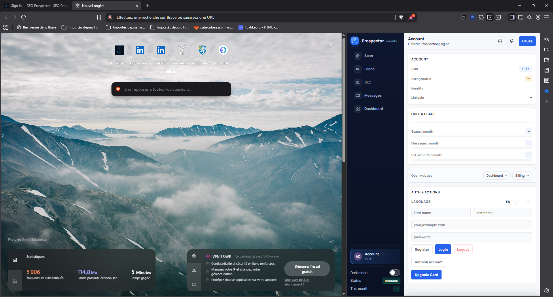Toggle the Brave sidebar panel icon
553x297 pixels.
pos(512,17)
